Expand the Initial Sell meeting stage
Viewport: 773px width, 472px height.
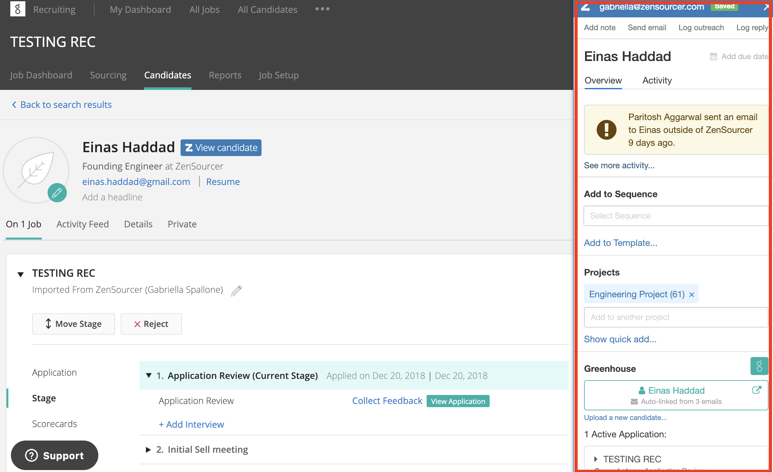tap(148, 450)
